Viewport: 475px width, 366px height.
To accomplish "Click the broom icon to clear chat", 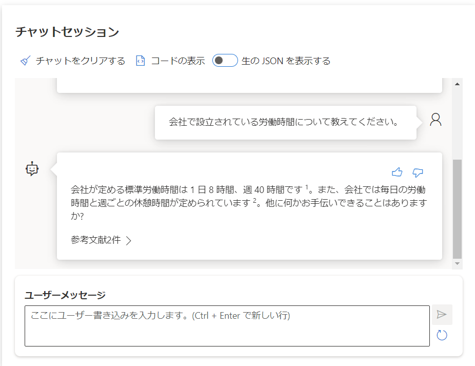I will (26, 61).
